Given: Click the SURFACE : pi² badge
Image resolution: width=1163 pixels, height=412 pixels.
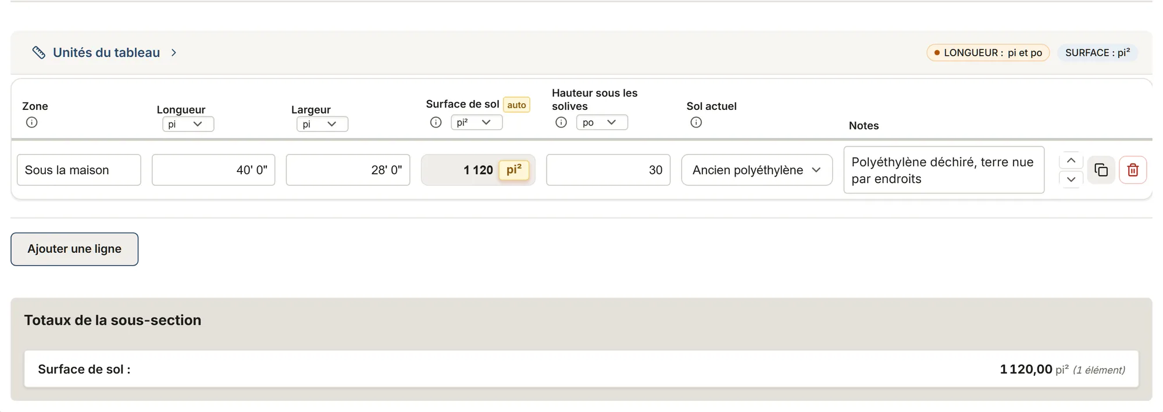Looking at the screenshot, I should click(x=1097, y=52).
